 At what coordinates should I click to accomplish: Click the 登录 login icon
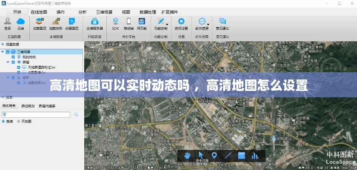(8, 21)
